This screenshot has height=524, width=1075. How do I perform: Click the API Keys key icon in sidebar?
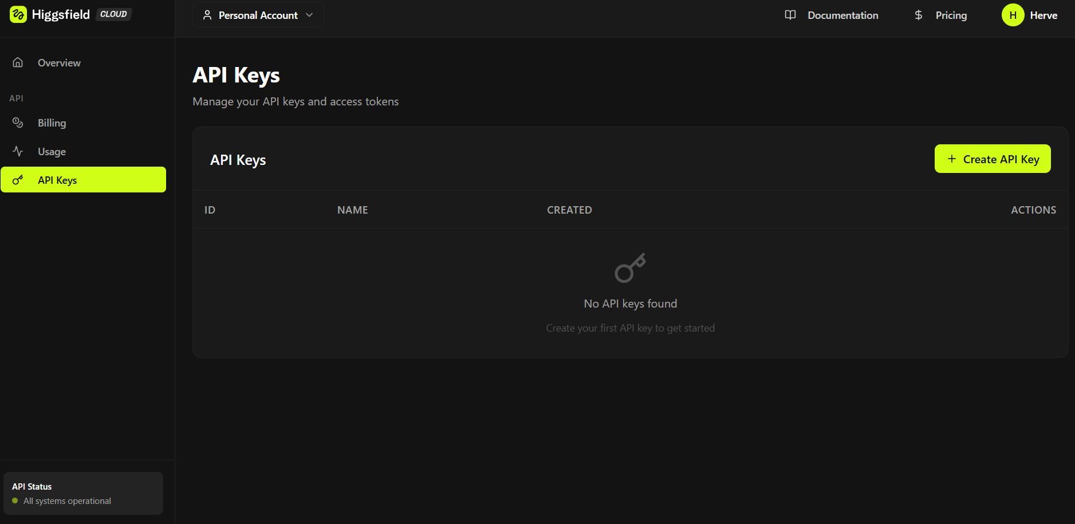click(x=18, y=180)
